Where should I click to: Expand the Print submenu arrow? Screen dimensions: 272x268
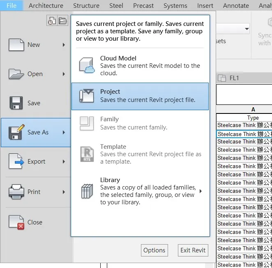(64, 192)
